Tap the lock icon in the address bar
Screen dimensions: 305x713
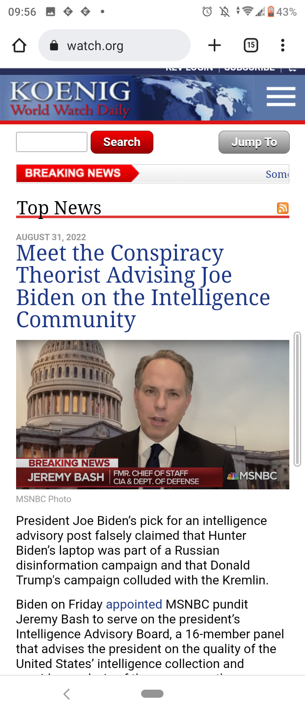click(x=54, y=45)
